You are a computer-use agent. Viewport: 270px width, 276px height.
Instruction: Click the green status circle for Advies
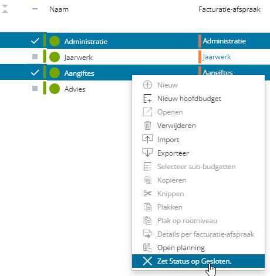pyautogui.click(x=55, y=89)
